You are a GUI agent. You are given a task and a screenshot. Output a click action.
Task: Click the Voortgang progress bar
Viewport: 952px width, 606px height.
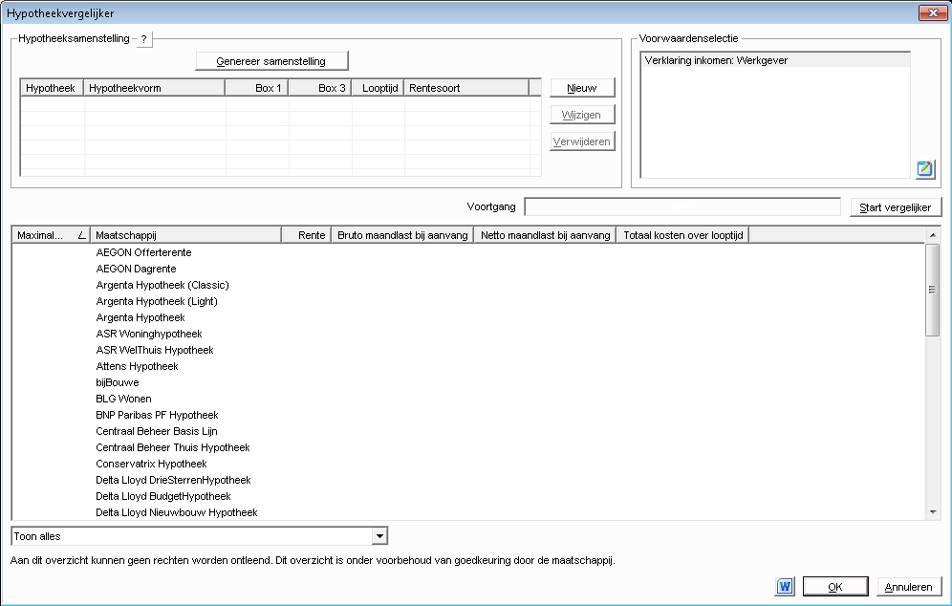[682, 207]
